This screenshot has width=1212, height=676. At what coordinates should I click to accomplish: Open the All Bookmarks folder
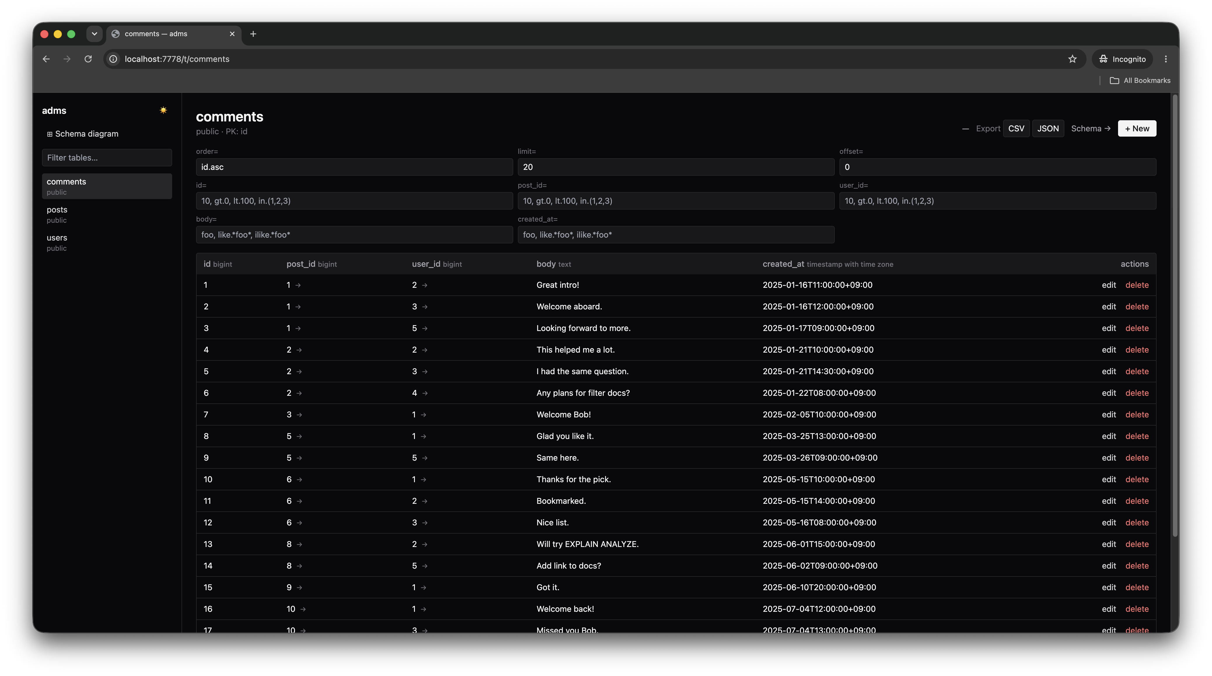tap(1140, 81)
